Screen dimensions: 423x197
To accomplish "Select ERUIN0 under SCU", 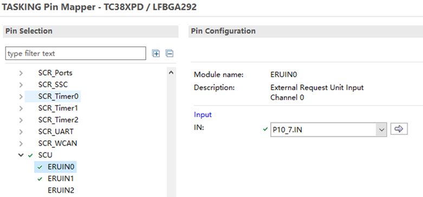I will pyautogui.click(x=61, y=167).
